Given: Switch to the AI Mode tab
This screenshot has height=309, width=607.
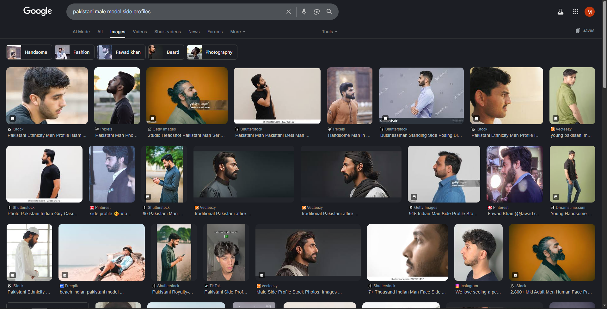Looking at the screenshot, I should click(81, 32).
